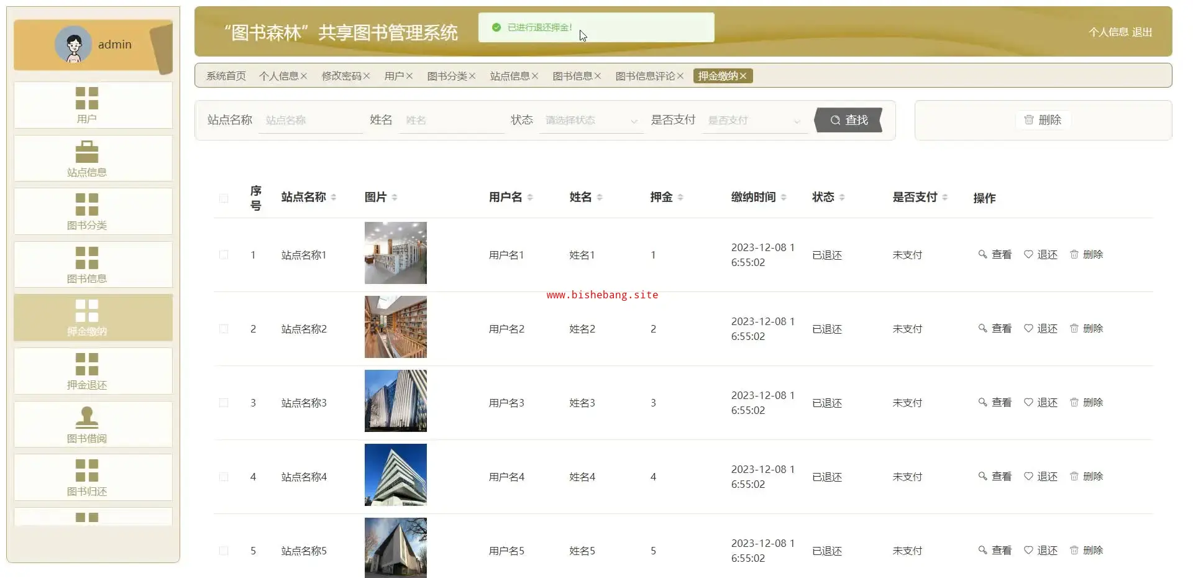Click the 退出 logout link

coord(1142,32)
